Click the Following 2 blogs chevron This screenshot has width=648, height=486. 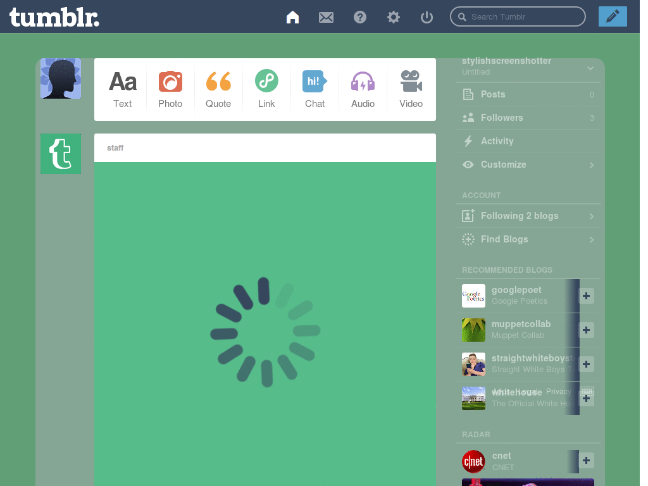point(592,216)
